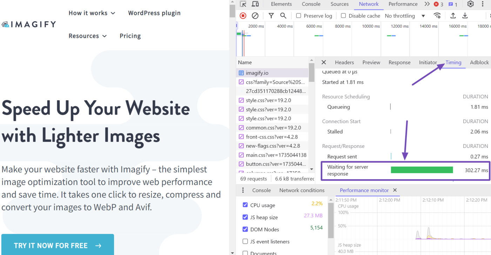This screenshot has height=255, width=491.
Task: Click the web page scrollbar down arrow
Action: [x=232, y=252]
